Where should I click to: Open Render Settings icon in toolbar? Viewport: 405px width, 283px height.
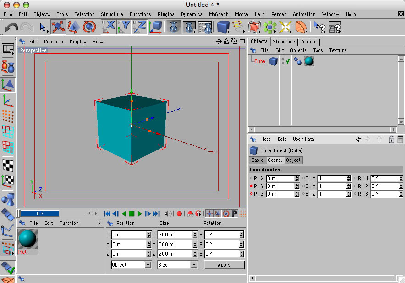pos(205,27)
